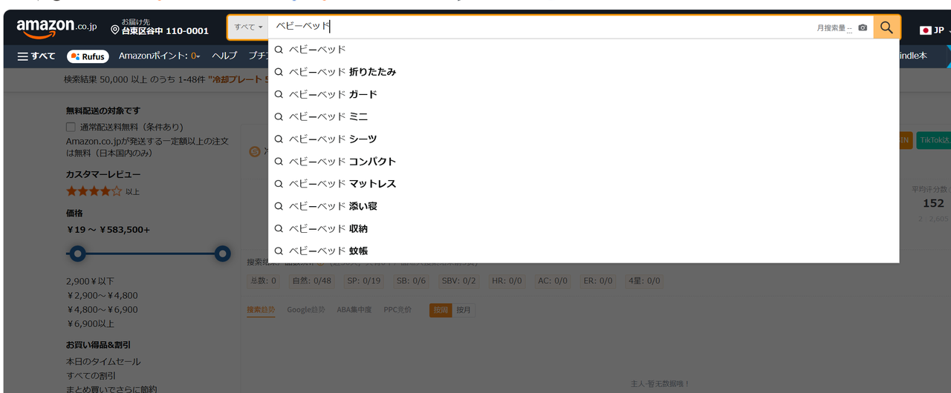Switch to the 搜索趋势 tab

(261, 310)
